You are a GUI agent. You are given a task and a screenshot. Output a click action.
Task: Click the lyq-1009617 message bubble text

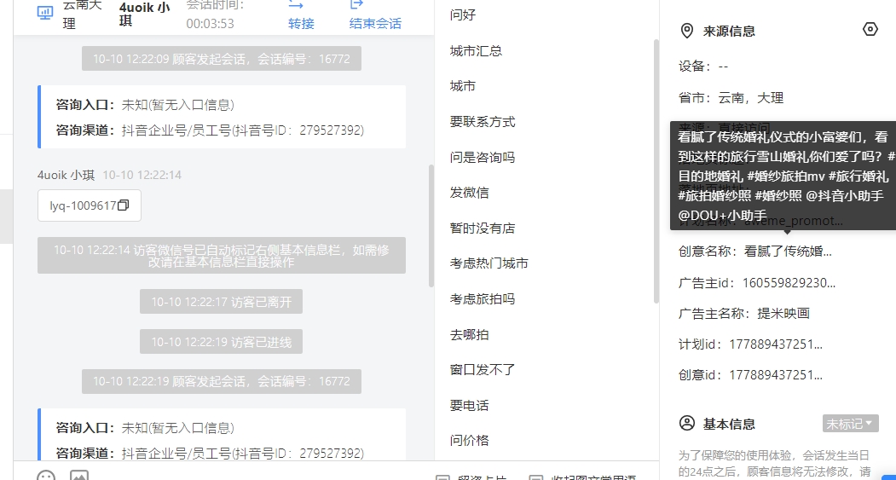[x=83, y=205]
